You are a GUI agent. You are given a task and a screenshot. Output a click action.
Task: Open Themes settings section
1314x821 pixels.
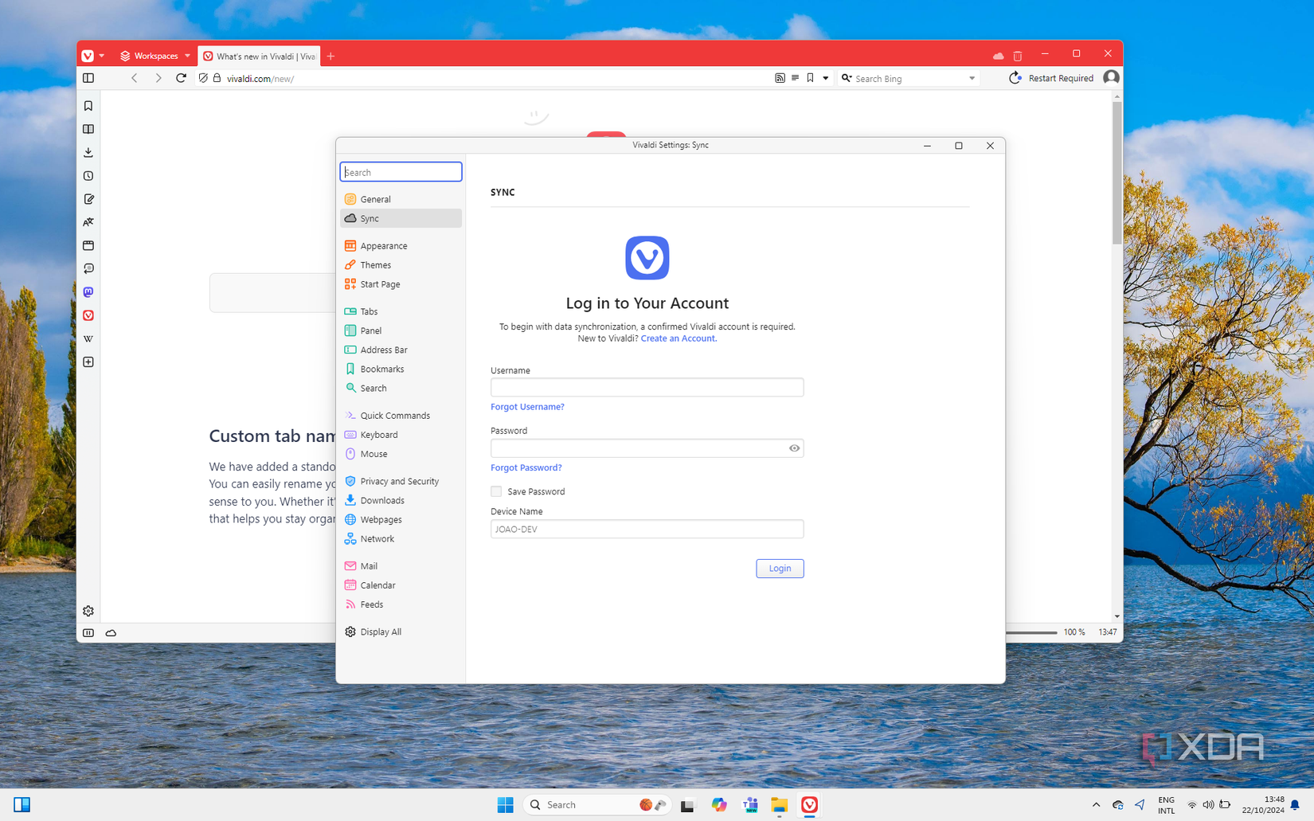tap(401, 265)
